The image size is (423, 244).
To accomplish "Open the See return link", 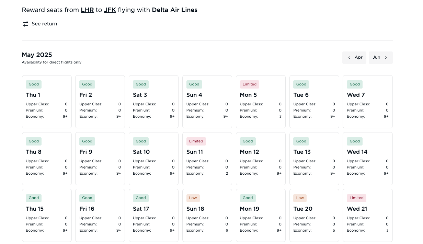I will [44, 24].
